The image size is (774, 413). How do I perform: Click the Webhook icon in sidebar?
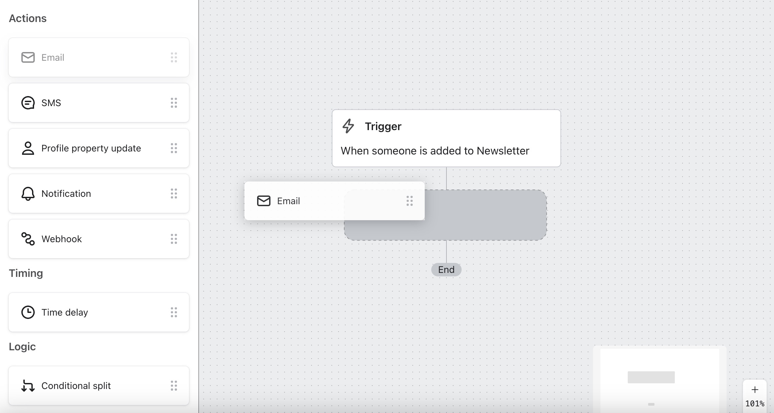tap(28, 239)
